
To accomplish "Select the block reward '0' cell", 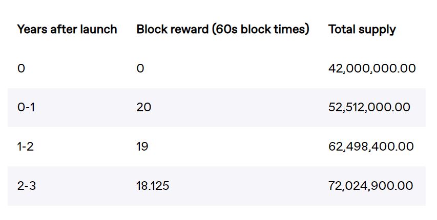I will pos(140,68).
